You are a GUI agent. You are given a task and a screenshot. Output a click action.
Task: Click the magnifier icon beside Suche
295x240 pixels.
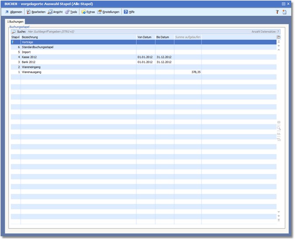(14, 32)
